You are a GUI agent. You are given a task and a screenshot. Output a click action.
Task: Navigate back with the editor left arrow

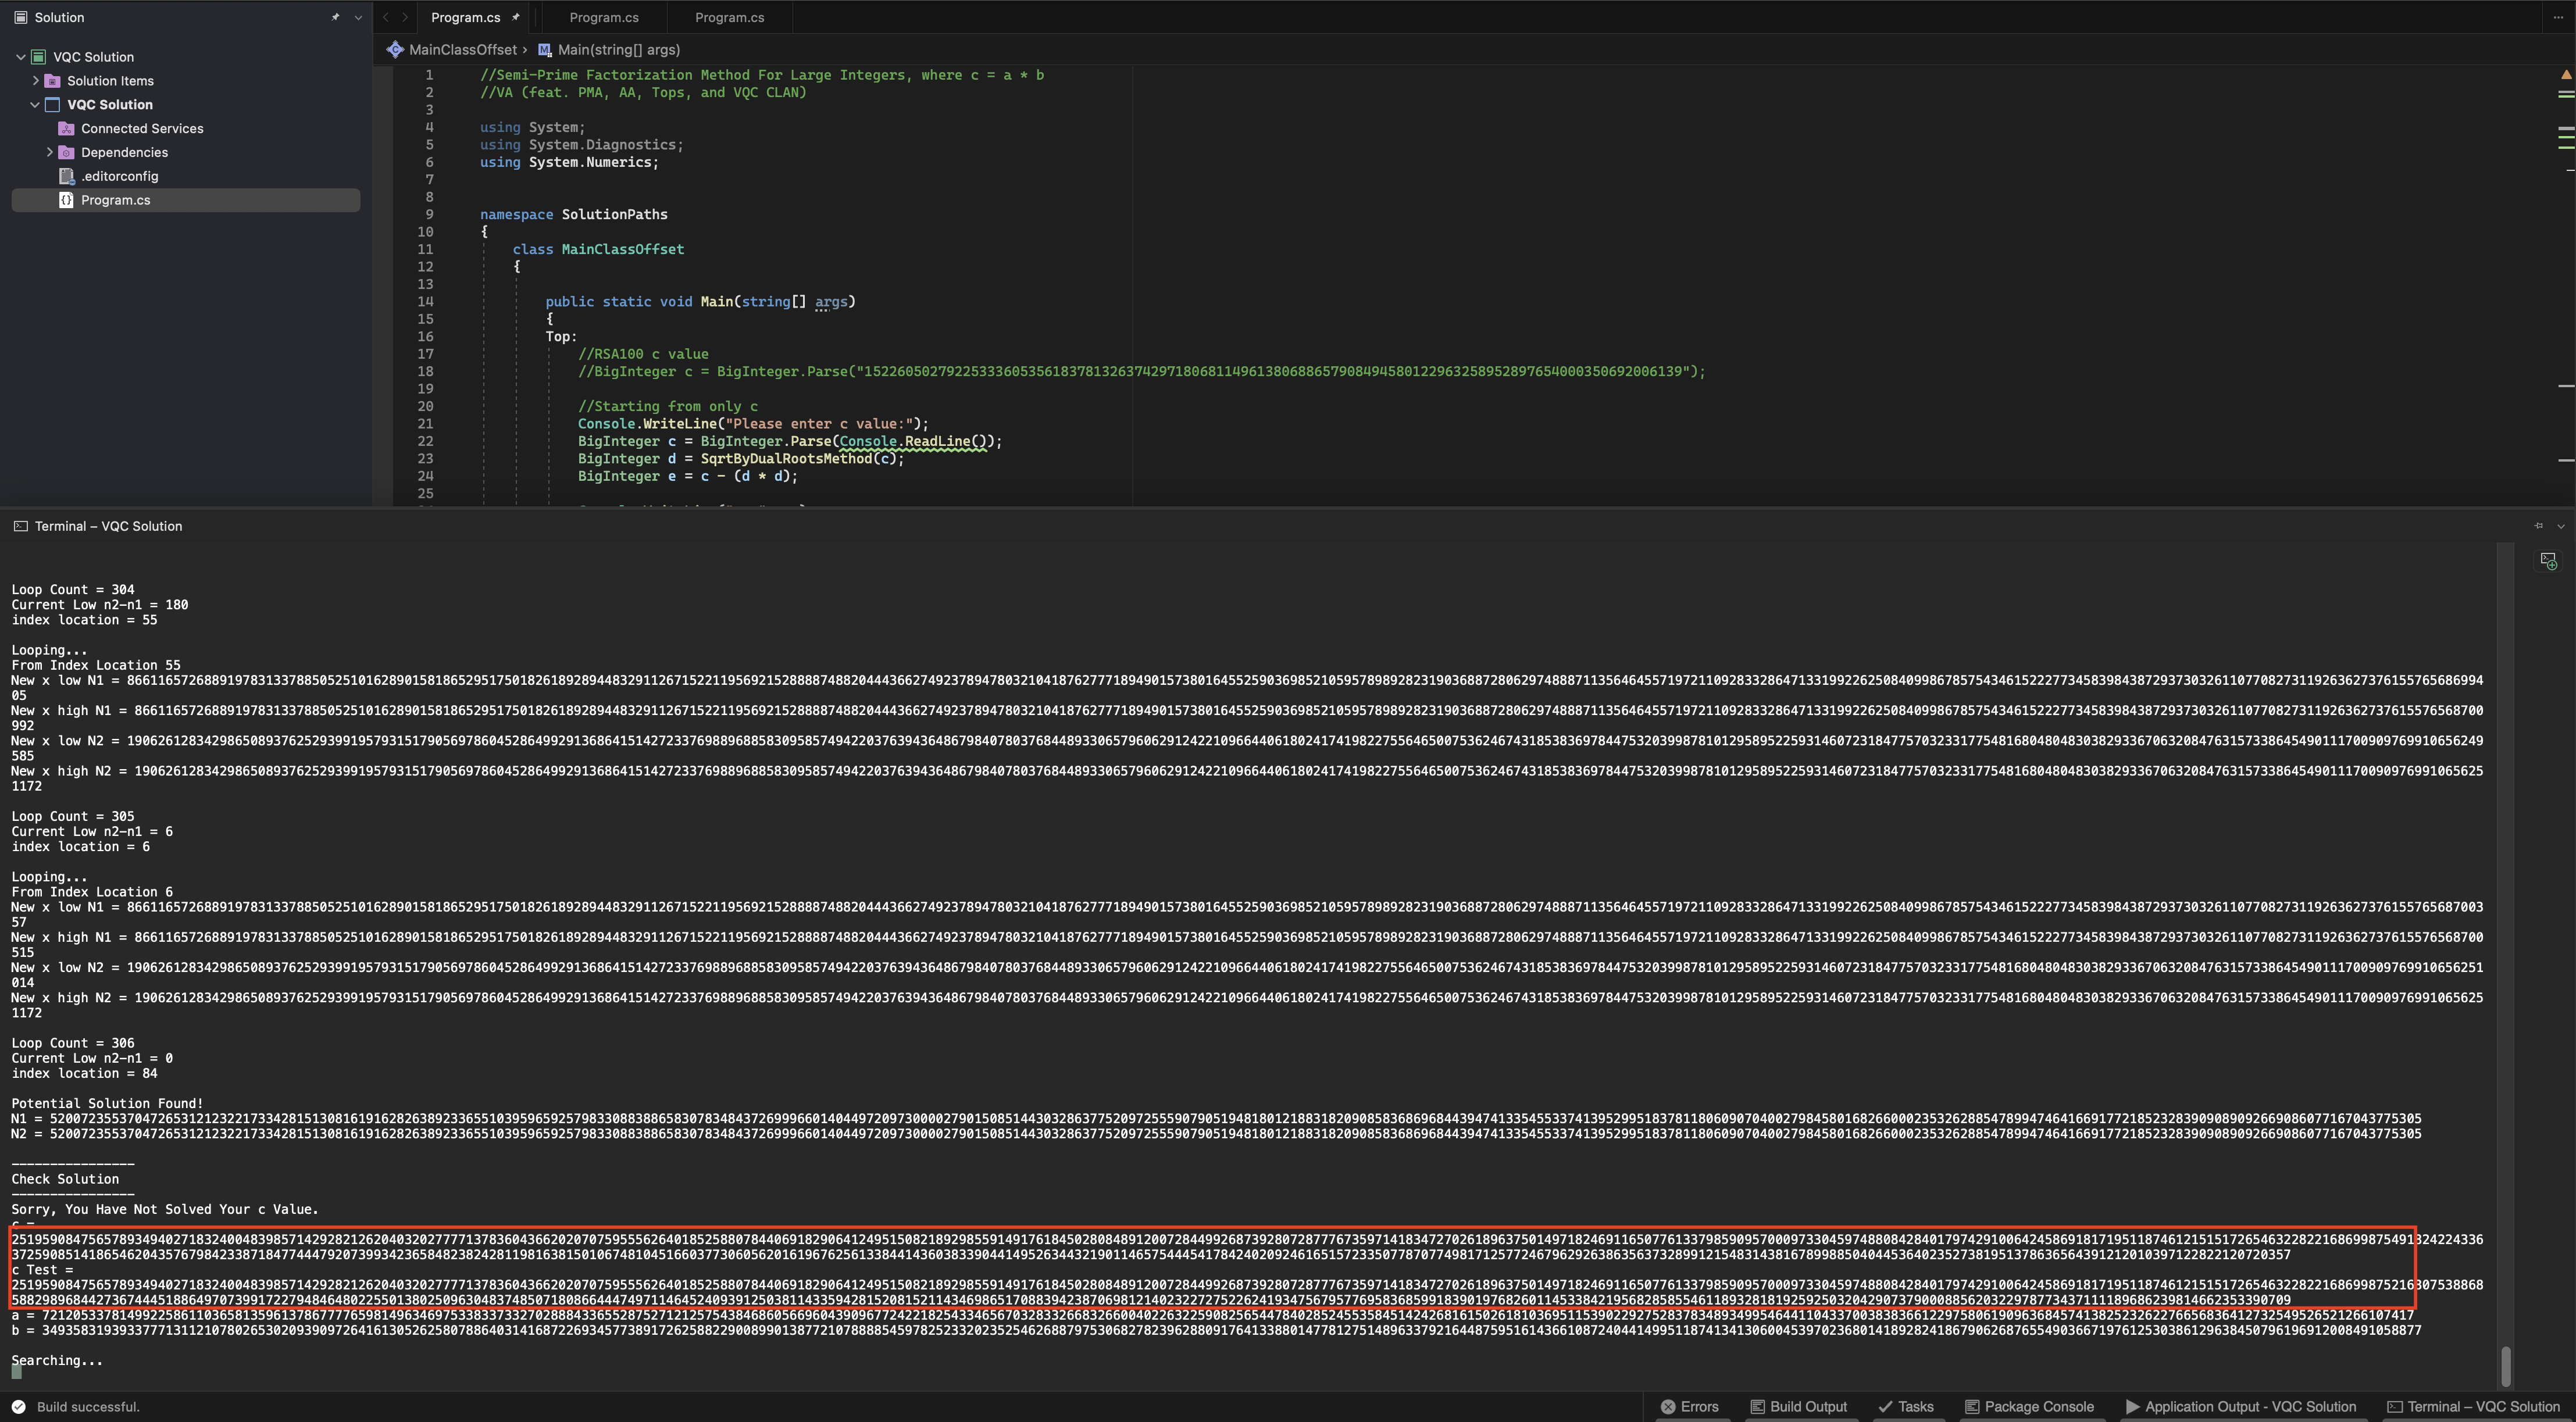coord(386,17)
